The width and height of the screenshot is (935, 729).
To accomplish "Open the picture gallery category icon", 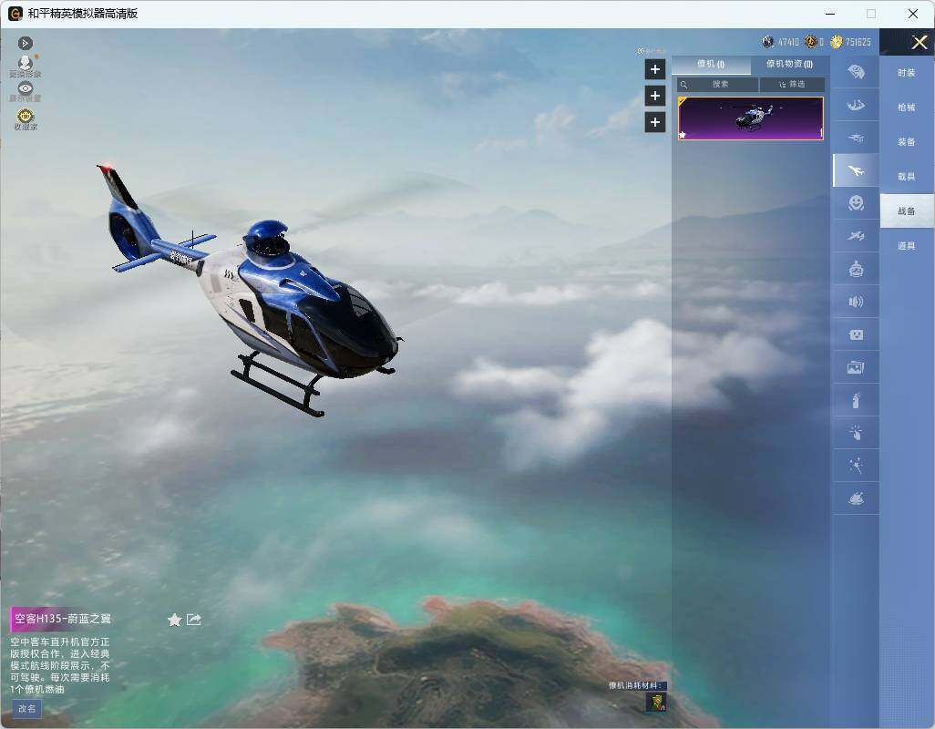I will (856, 368).
